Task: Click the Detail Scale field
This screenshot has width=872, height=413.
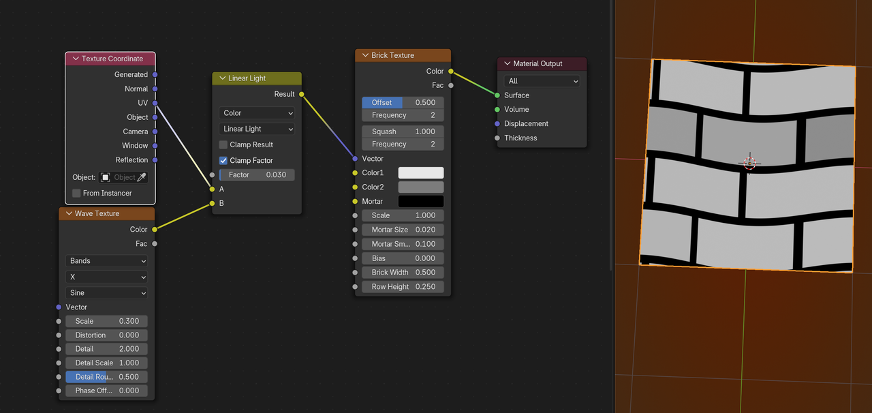Action: point(107,363)
